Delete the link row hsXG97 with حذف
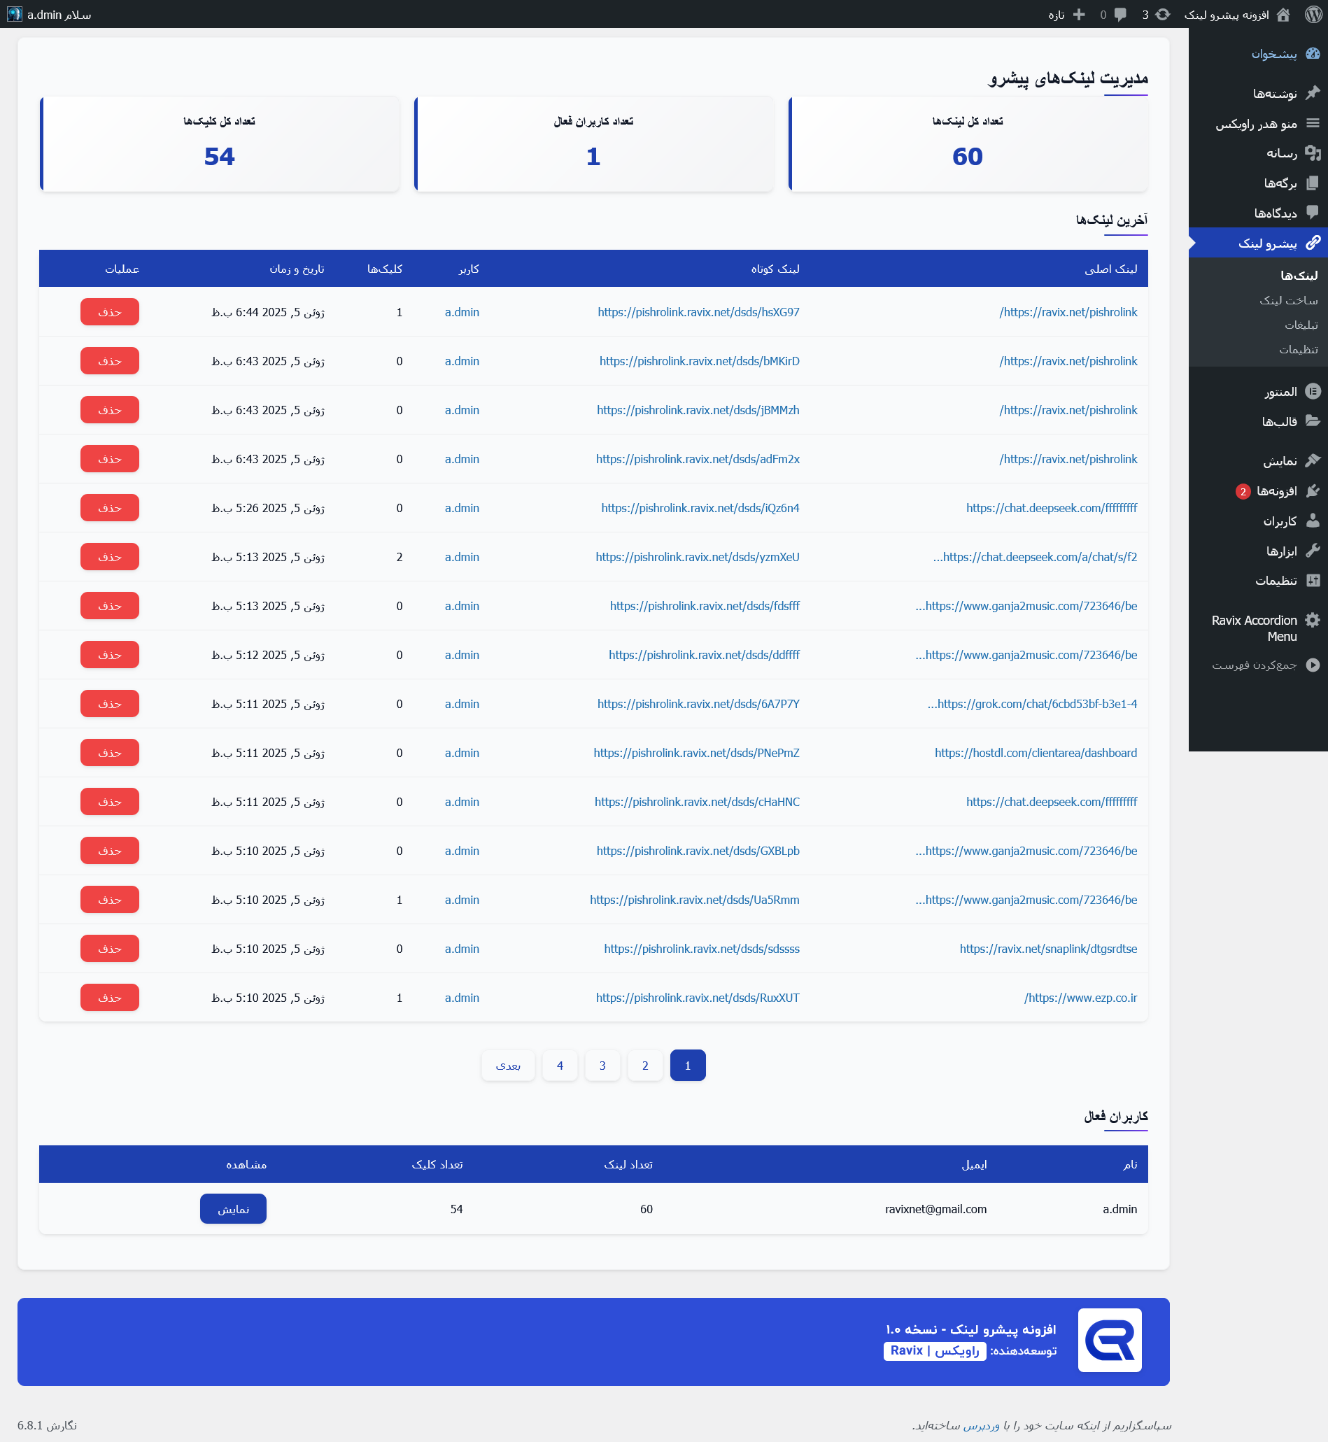The width and height of the screenshot is (1328, 1442). point(109,312)
